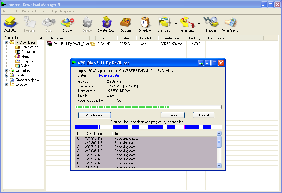The width and height of the screenshot is (282, 193).
Task: Click the folder icon in download row
Action: [93, 44]
